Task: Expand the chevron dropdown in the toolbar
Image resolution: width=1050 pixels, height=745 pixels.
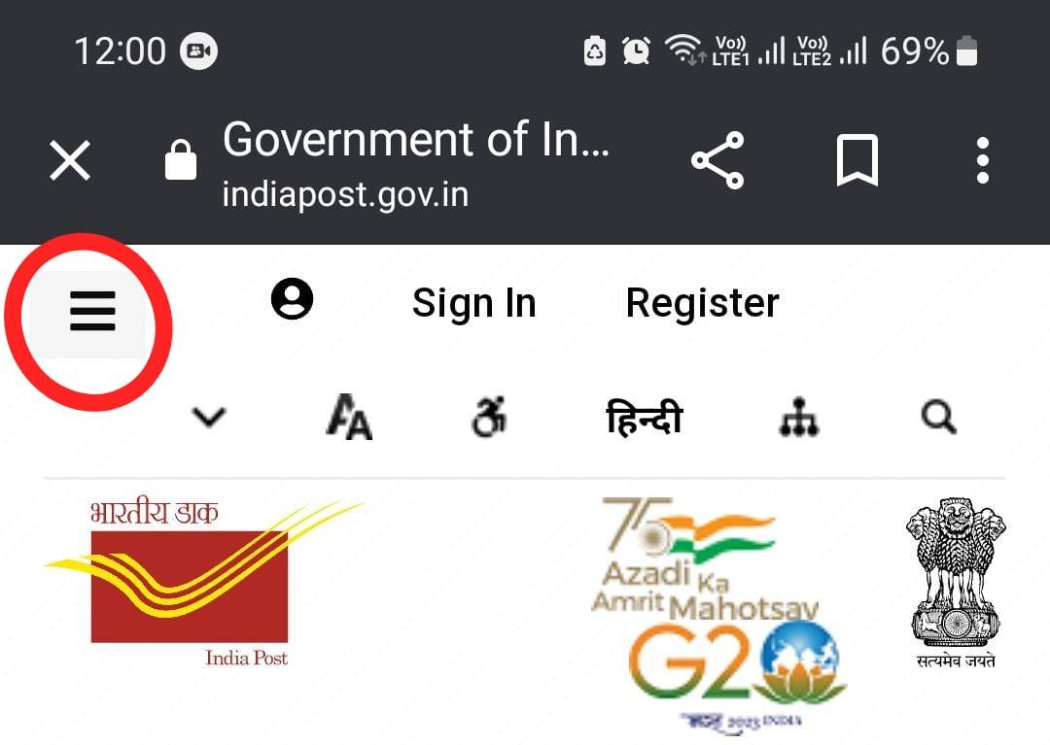Action: [208, 417]
